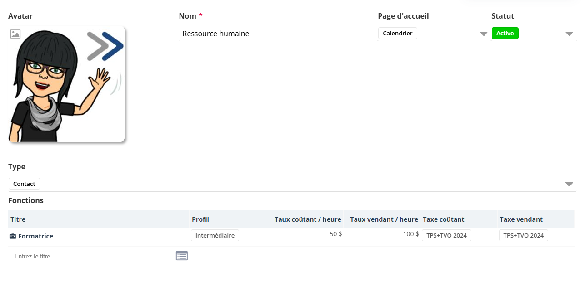Click the Nom field with Ressource humaine
The width and height of the screenshot is (585, 282).
[x=278, y=34]
